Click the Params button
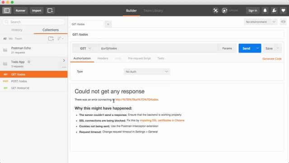Viewport: 289px width, 163px height. click(227, 48)
